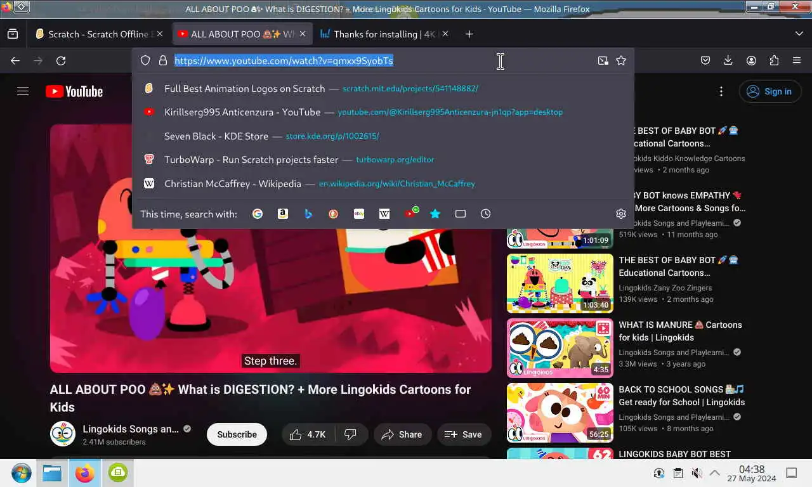Click the YouTube Sign in button

point(769,91)
